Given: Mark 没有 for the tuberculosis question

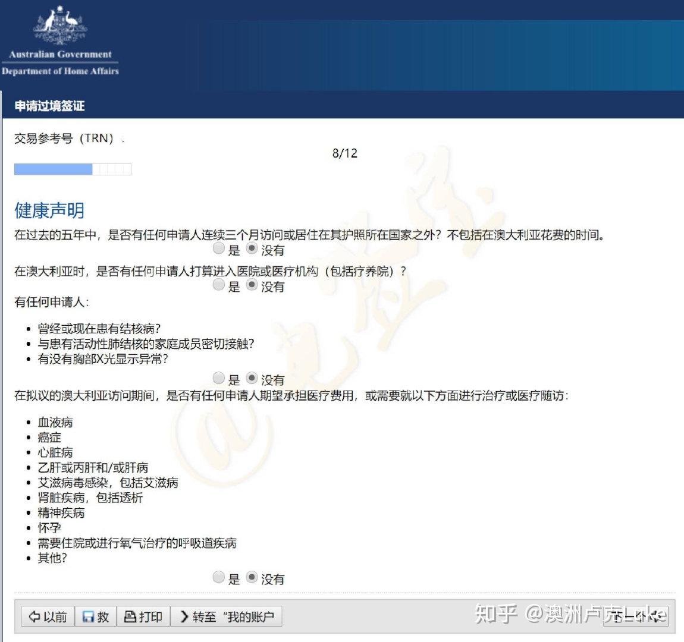Looking at the screenshot, I should (252, 378).
